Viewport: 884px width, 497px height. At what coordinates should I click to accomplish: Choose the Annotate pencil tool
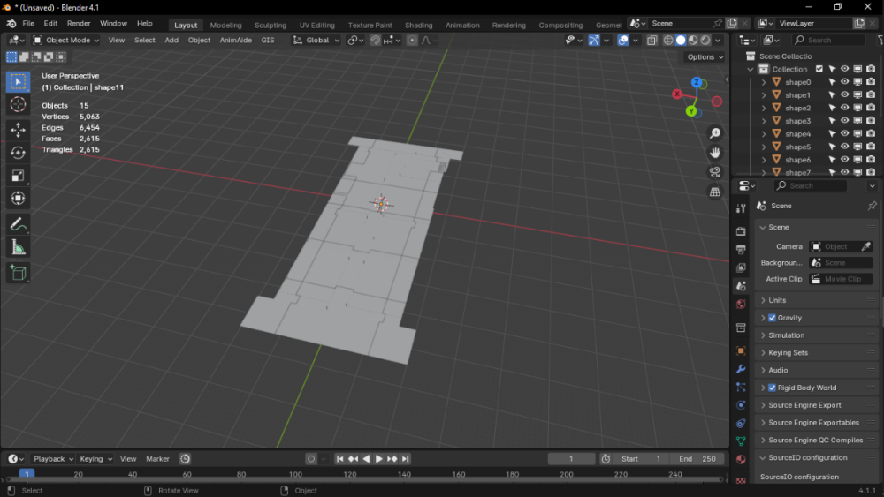[x=18, y=225]
